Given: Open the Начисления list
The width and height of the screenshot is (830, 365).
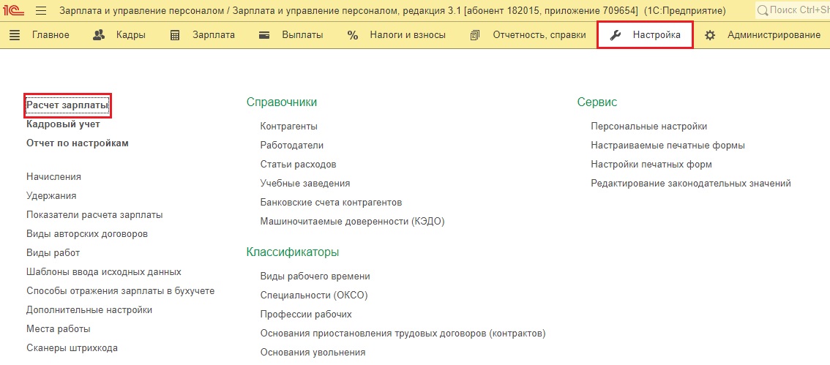Looking at the screenshot, I should click(53, 177).
